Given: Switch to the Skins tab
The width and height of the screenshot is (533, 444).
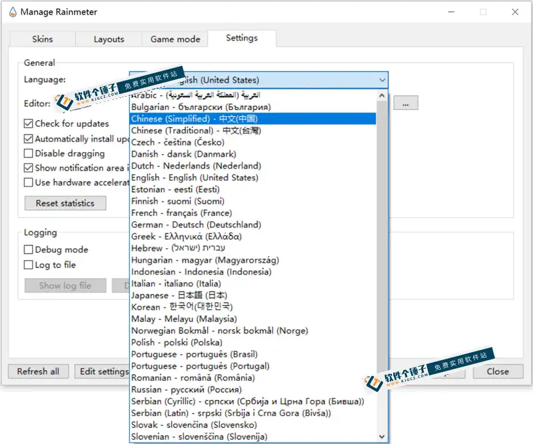Looking at the screenshot, I should click(x=43, y=39).
